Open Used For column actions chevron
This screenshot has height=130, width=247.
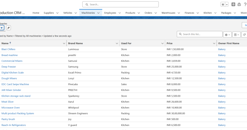click(162, 43)
